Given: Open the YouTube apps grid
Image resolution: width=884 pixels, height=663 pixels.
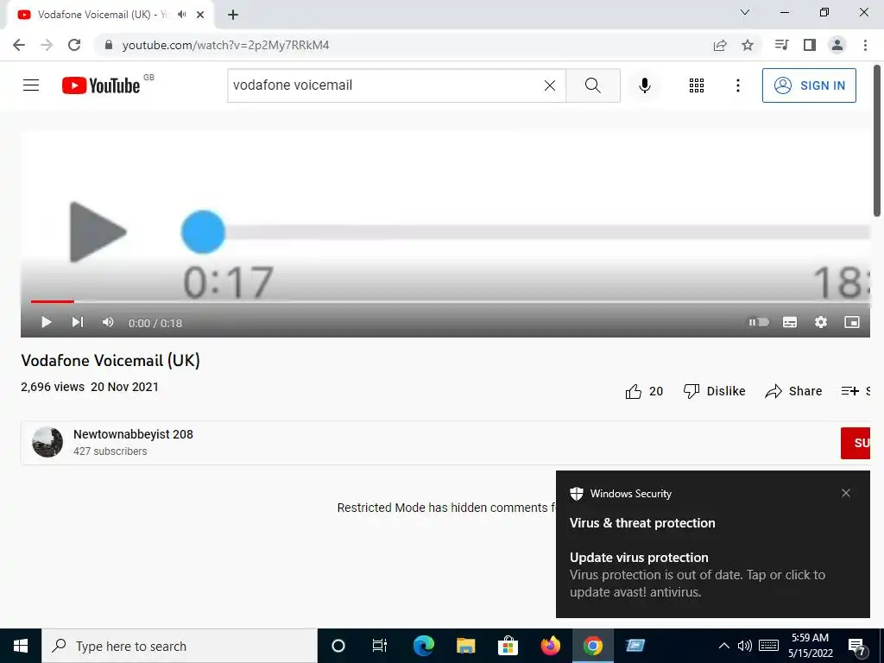Looking at the screenshot, I should click(697, 85).
